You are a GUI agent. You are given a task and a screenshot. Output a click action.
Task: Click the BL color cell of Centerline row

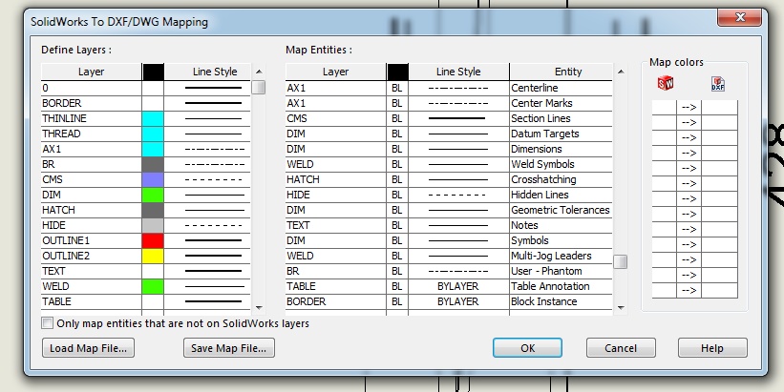click(x=397, y=88)
